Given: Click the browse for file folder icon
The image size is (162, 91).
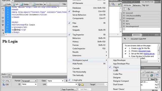Looking at the screenshot, I should (82, 85).
